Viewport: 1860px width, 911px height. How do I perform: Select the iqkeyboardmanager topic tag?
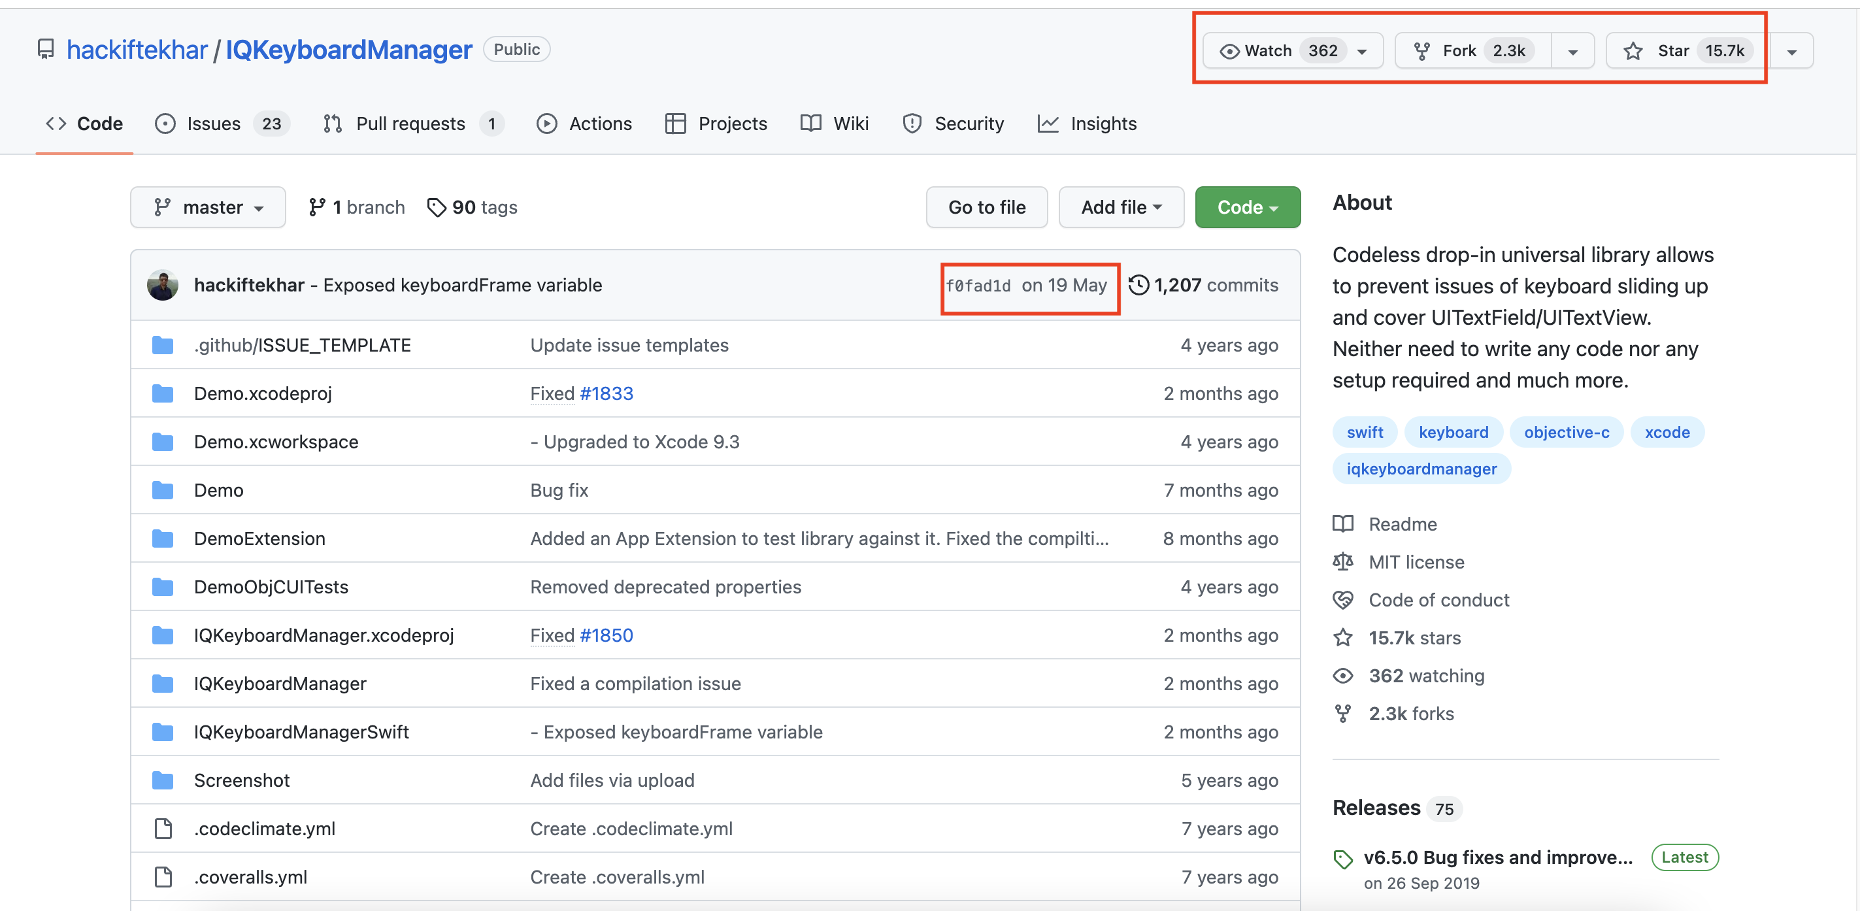[x=1421, y=469]
